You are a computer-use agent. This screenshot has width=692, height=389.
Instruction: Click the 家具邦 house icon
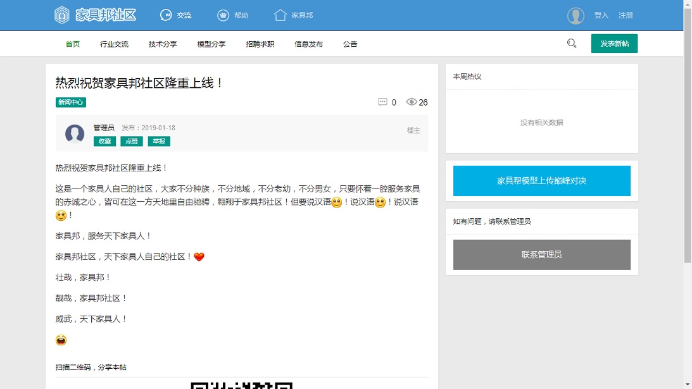click(280, 15)
